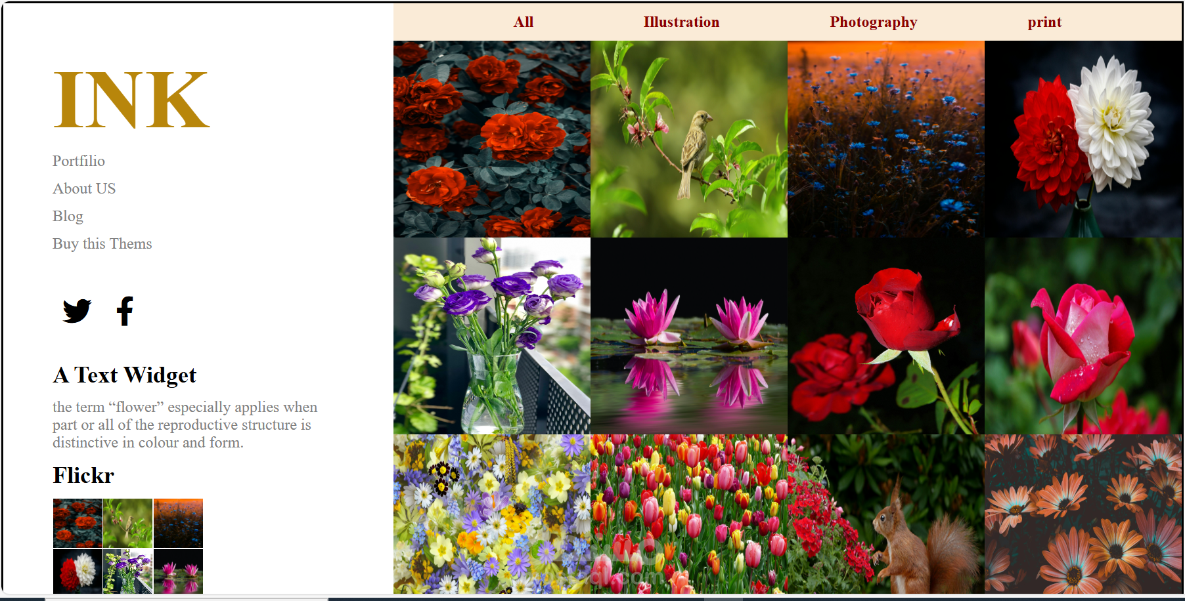Image resolution: width=1185 pixels, height=601 pixels.
Task: Open Flickr thumbnail of pink water lilies
Action: (x=178, y=571)
